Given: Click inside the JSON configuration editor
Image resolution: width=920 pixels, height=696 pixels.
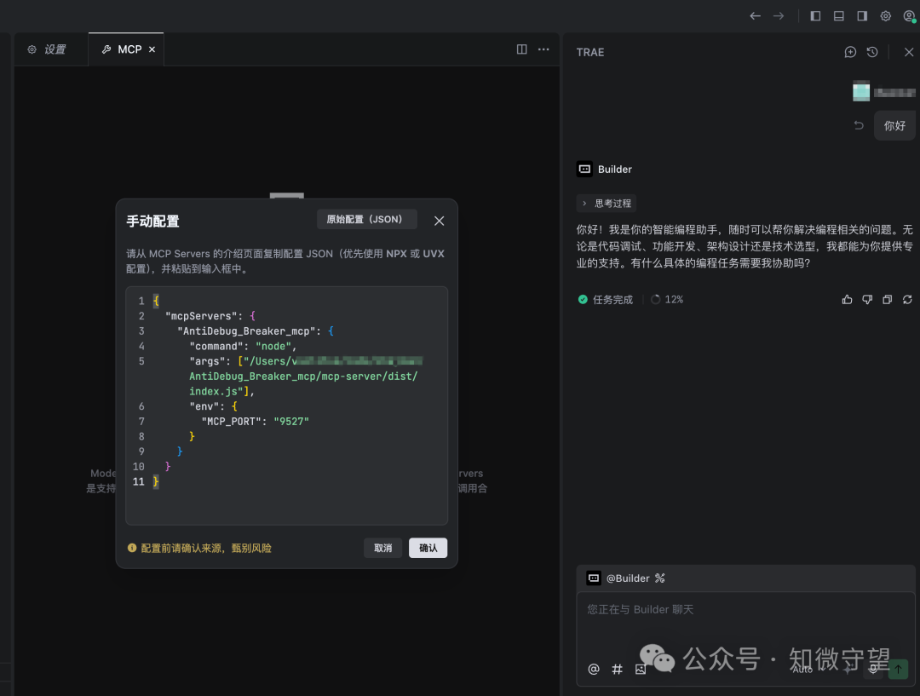Looking at the screenshot, I should pos(286,406).
